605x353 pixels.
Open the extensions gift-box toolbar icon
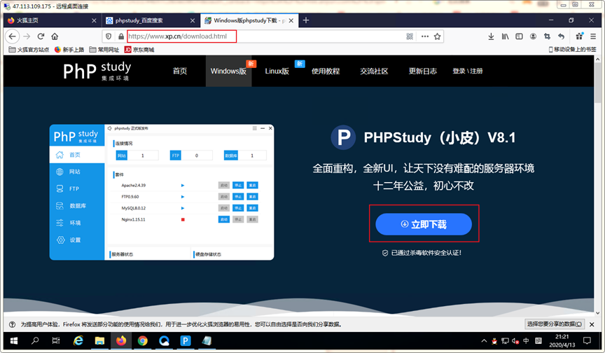click(x=579, y=36)
